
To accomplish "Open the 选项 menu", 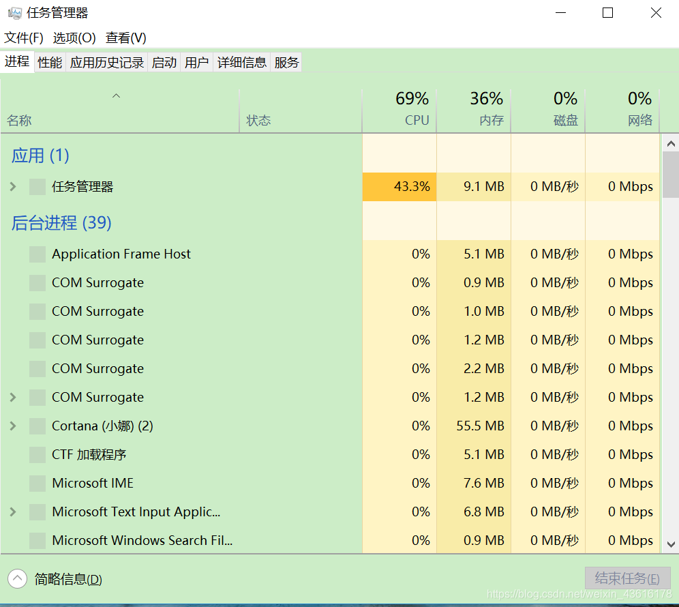I will tap(74, 38).
